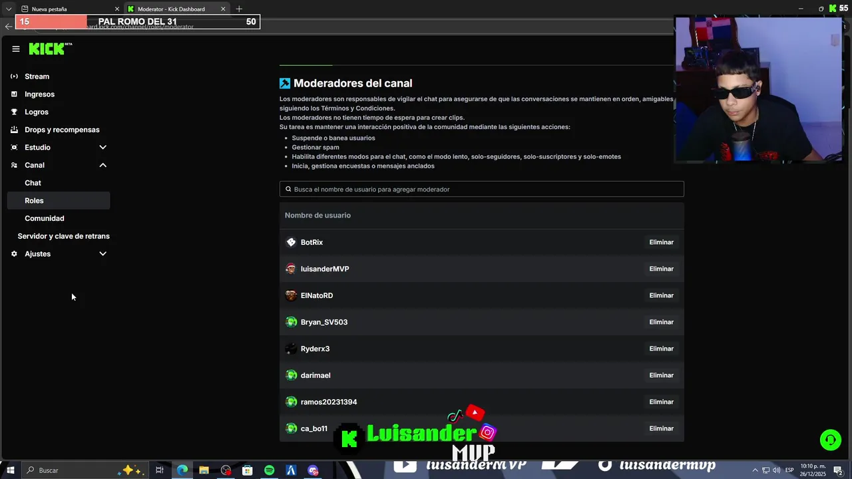Remove BotRix as moderator

click(661, 242)
